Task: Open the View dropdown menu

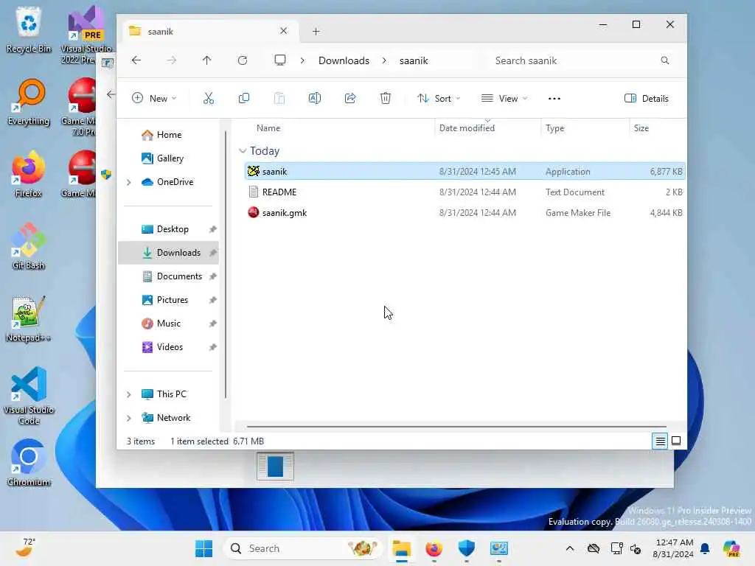Action: 504,98
